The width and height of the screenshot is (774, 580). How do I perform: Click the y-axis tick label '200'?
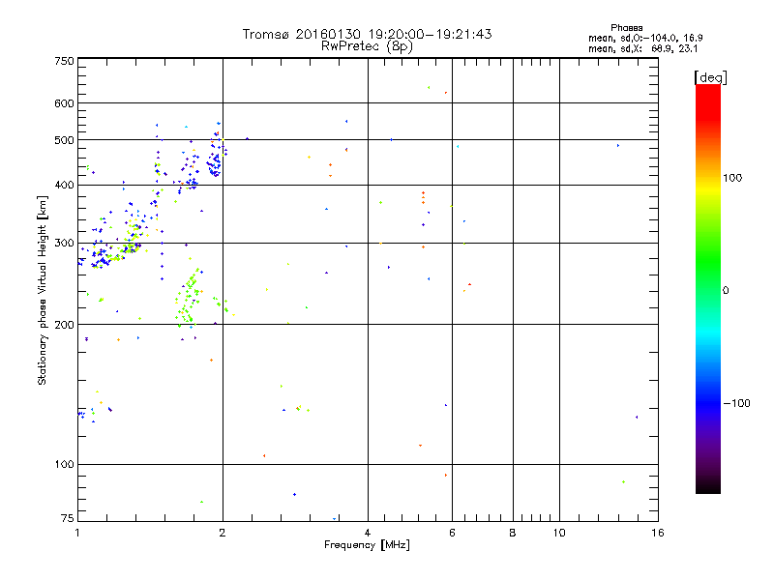tap(64, 325)
